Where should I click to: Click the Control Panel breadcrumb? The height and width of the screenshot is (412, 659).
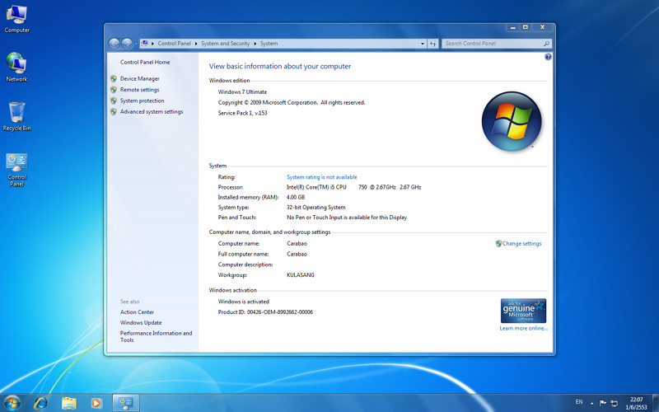174,44
